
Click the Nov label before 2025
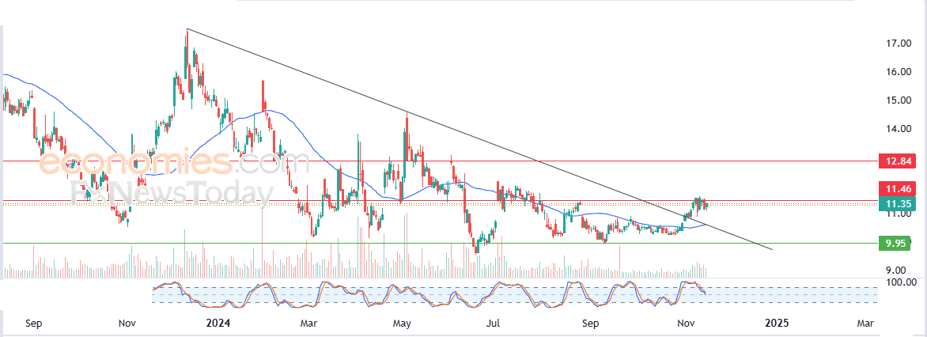point(685,324)
